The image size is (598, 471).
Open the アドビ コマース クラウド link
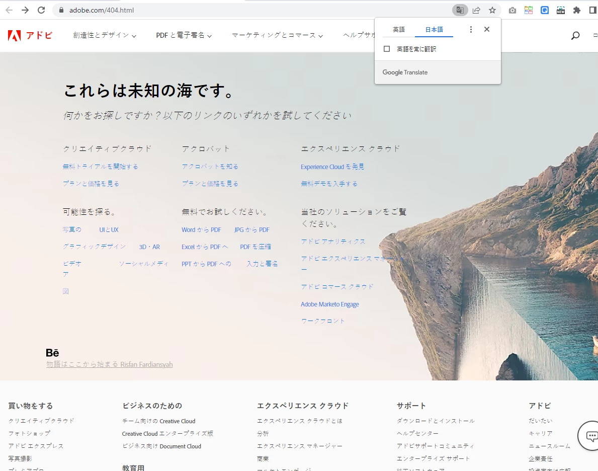[x=337, y=287]
